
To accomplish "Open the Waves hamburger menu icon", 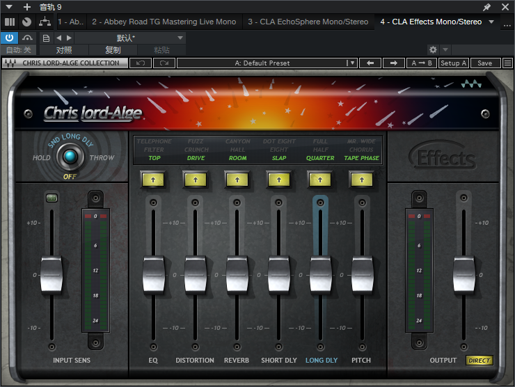I will (x=507, y=63).
